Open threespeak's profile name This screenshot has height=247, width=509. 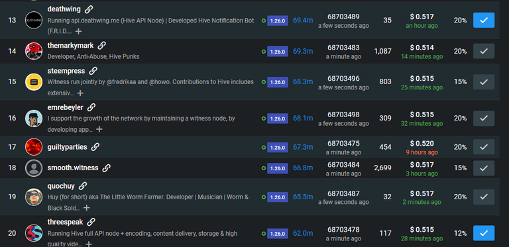click(x=65, y=222)
